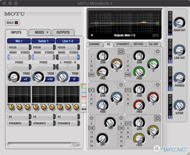Viewport: 190px width, 155px height.
Task: Click the horizontal scrollbar under the input channels
Action: (44, 144)
